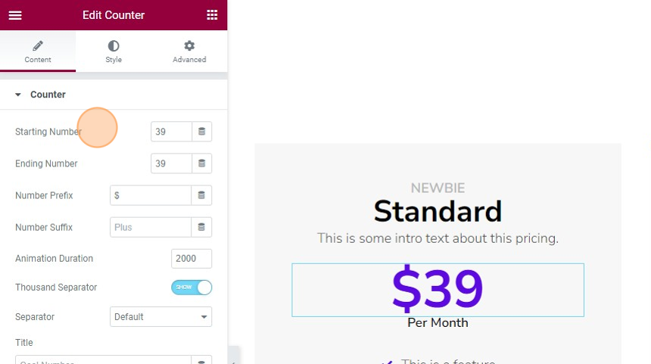Open the hamburger menu in Elementor header
651x364 pixels.
15,15
